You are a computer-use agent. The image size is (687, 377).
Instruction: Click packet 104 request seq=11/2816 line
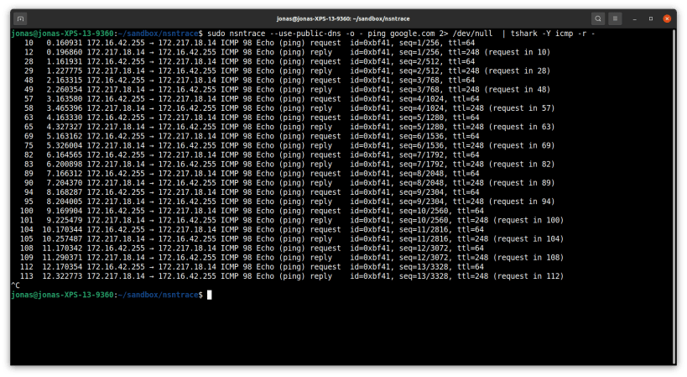(x=252, y=230)
